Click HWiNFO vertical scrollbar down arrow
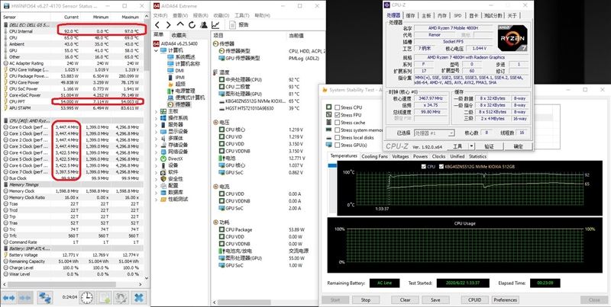 tap(147, 278)
